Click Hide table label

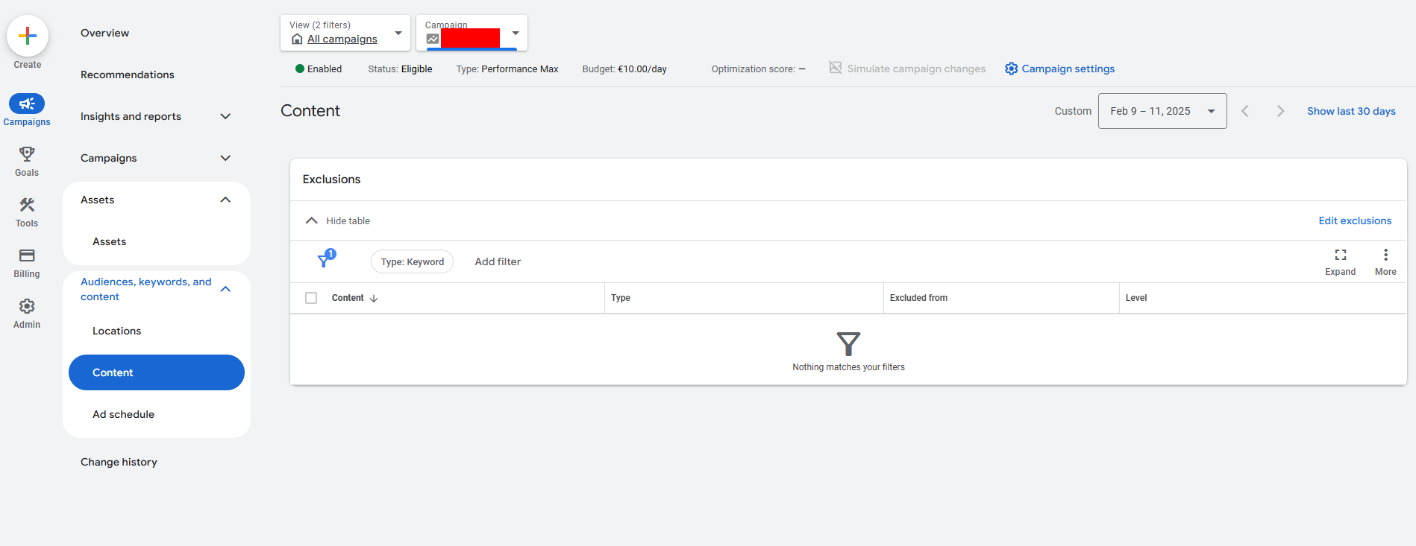click(348, 220)
